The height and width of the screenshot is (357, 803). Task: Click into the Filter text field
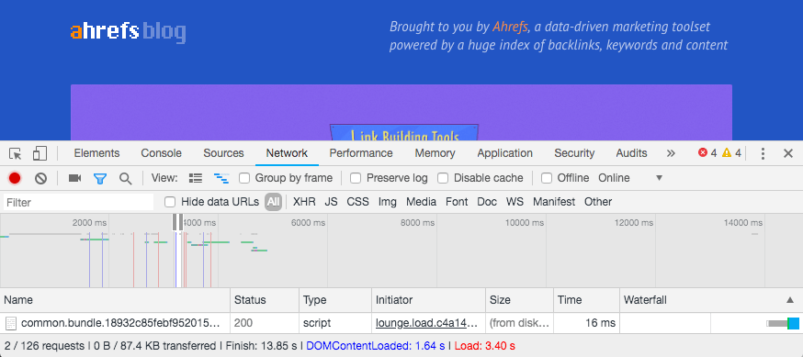coord(79,203)
